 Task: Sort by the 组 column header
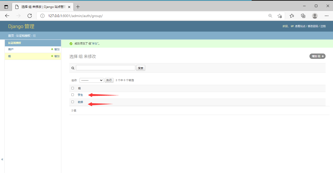(79, 88)
